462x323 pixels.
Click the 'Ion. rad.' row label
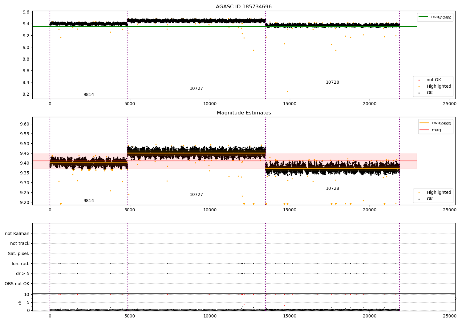click(x=21, y=264)
